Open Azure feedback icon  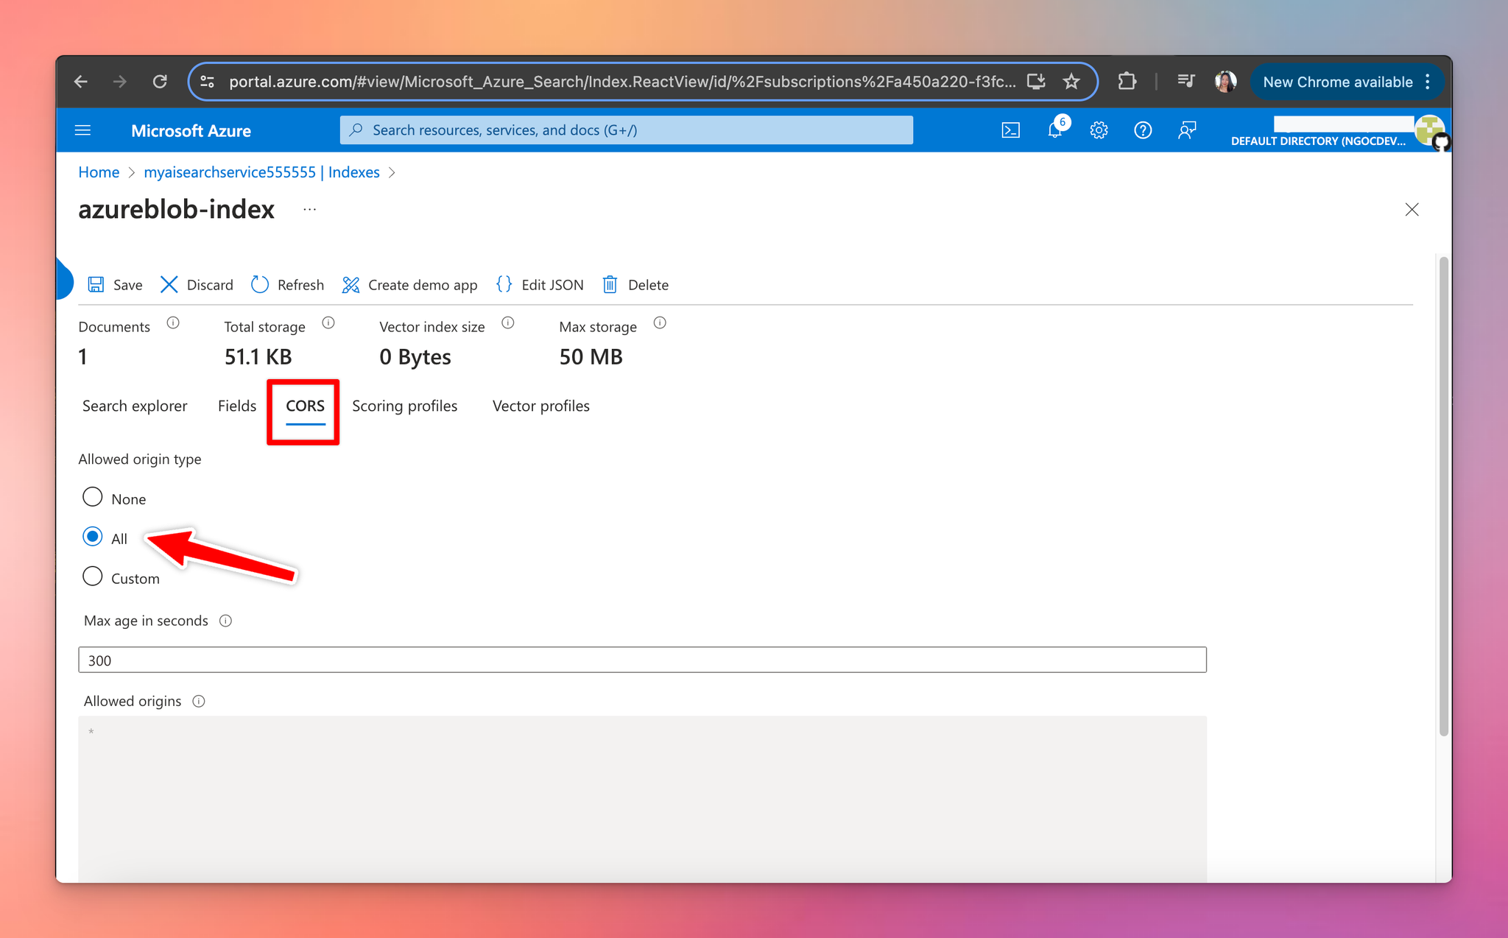(x=1187, y=130)
